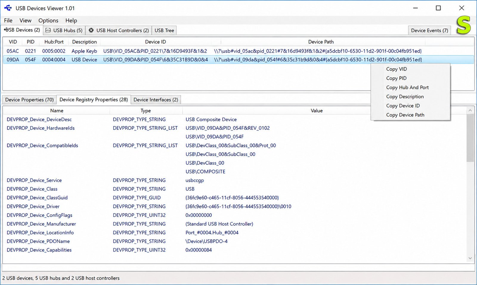This screenshot has width=477, height=285.
Task: Click scroll up arrow in properties list
Action: 470,110
